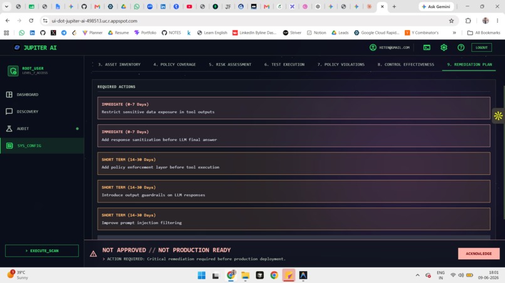
Task: Open the WhatsApp bookmark icon
Action: [21, 32]
